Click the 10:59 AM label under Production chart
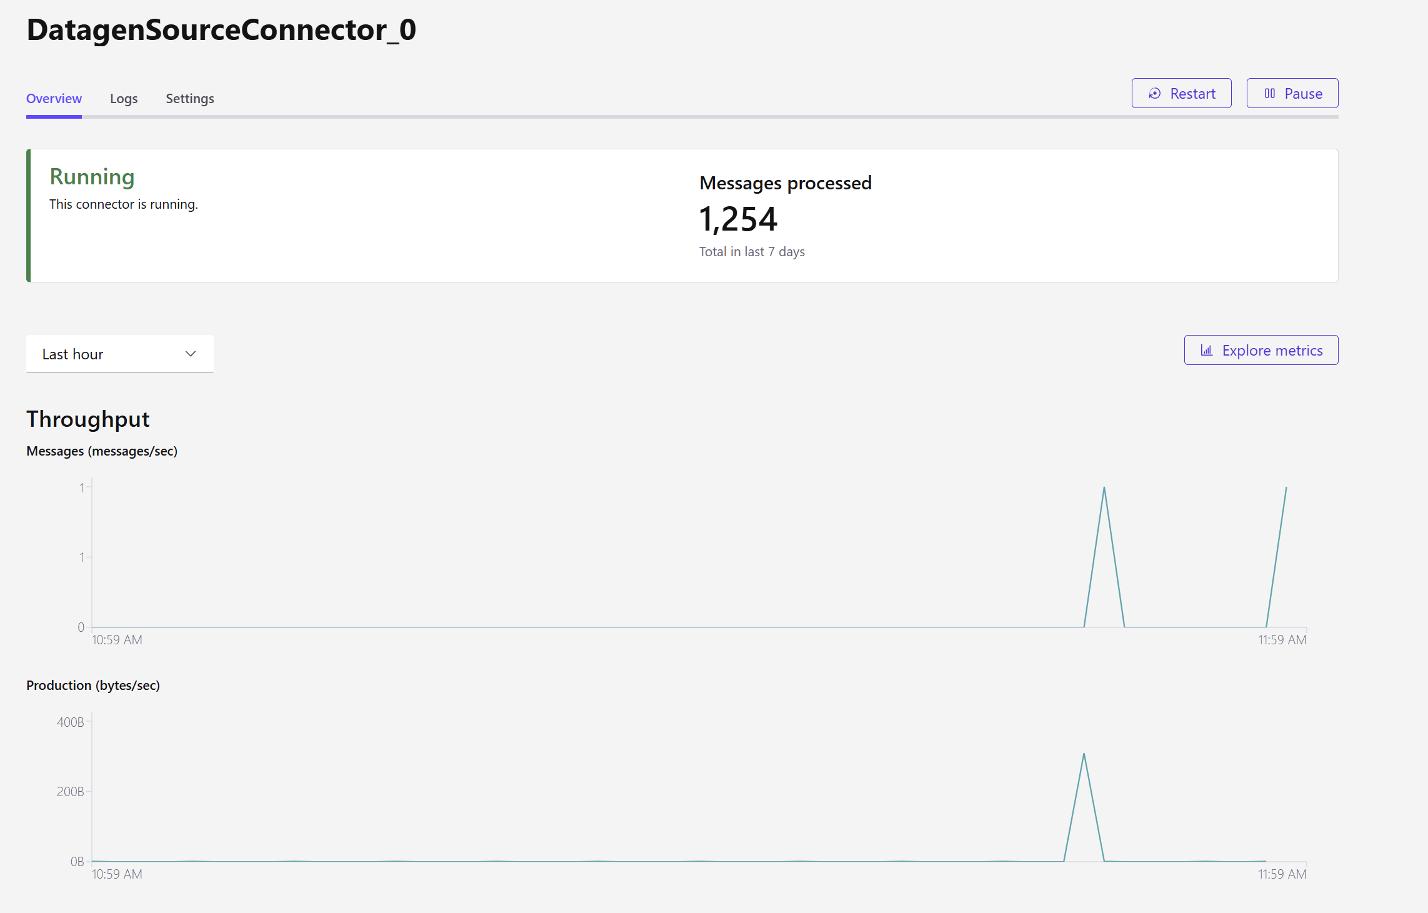The image size is (1428, 913). click(117, 874)
